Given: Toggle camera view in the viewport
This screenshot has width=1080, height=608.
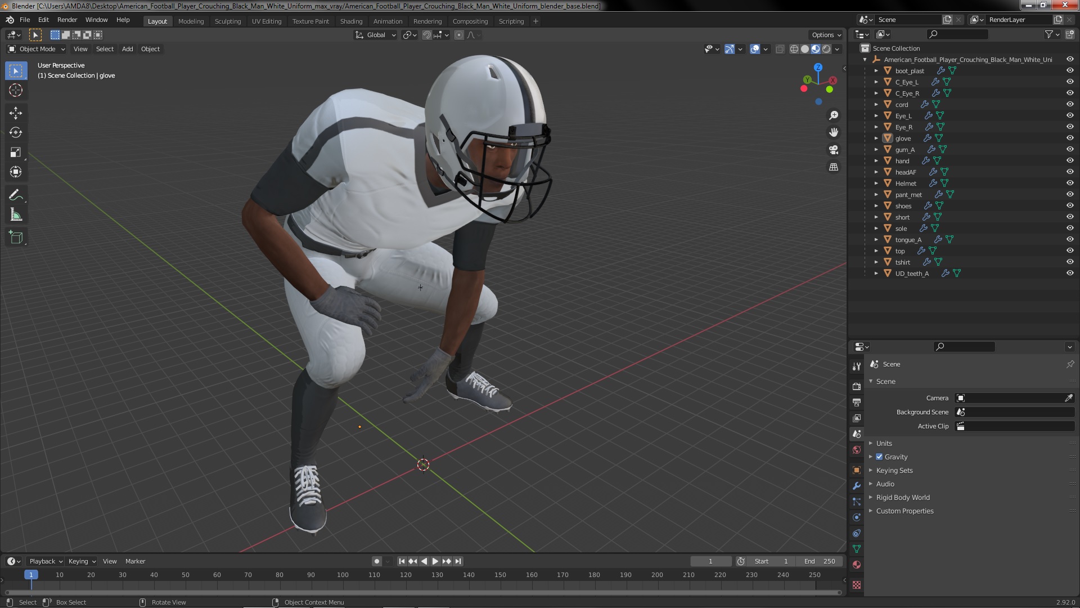Looking at the screenshot, I should pyautogui.click(x=834, y=150).
